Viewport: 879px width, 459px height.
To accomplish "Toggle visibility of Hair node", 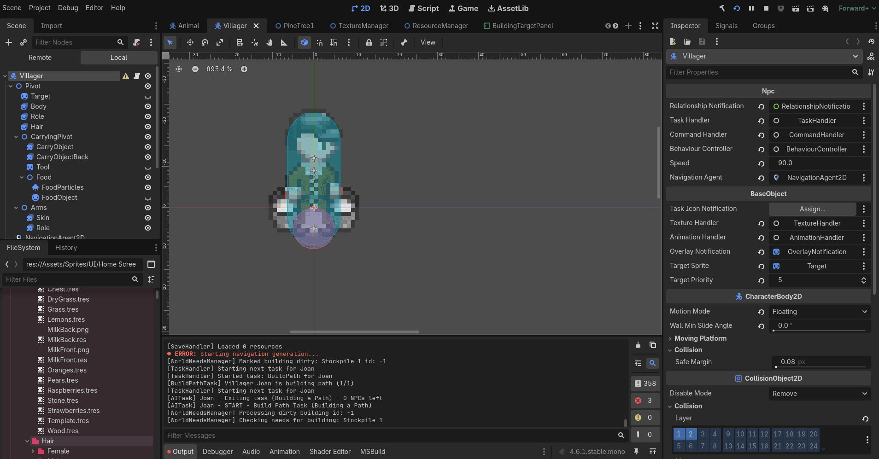I will click(x=148, y=127).
